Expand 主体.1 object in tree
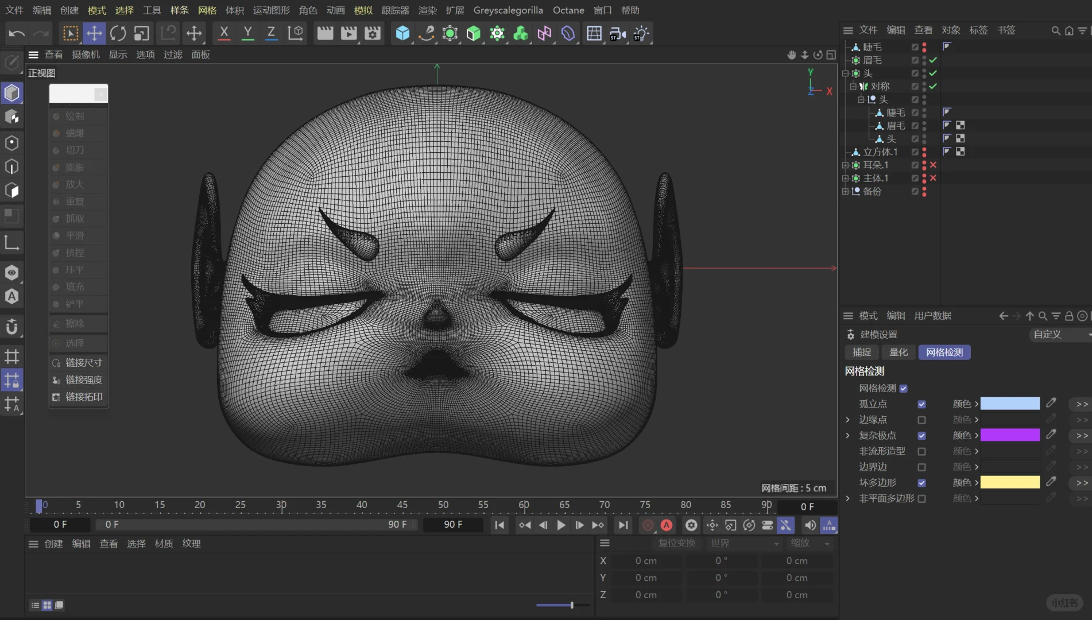1092x620 pixels. pos(845,178)
